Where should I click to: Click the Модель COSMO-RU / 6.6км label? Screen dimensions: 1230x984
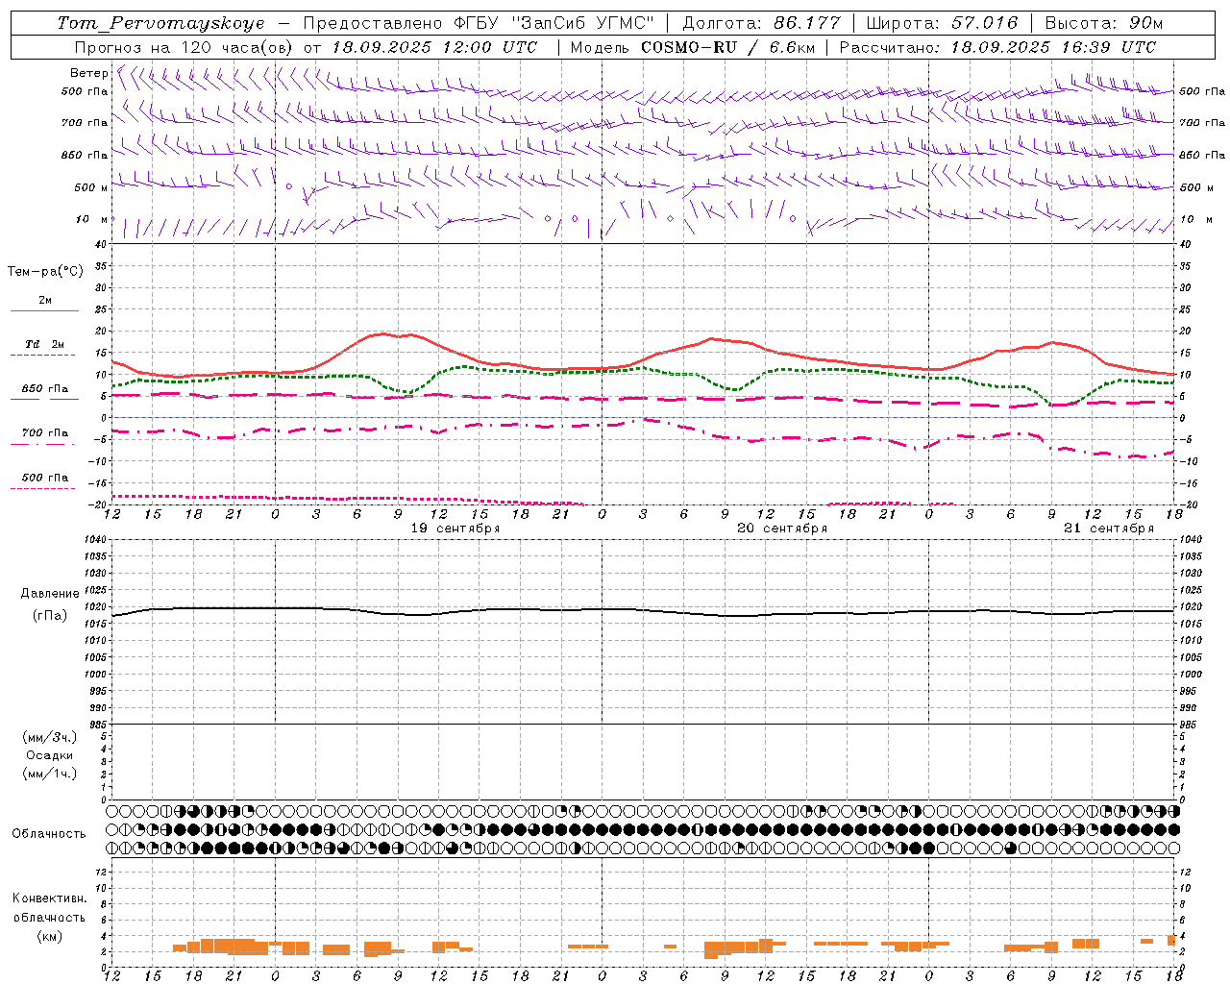(691, 47)
